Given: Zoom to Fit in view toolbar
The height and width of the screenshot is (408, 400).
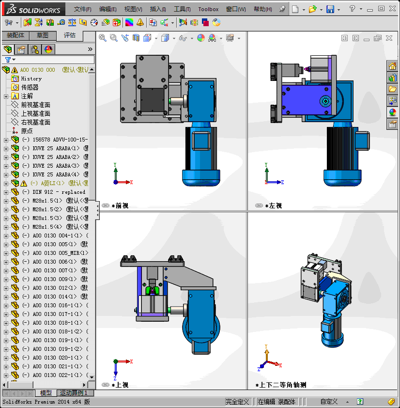Looking at the screenshot, I should 103,38.
